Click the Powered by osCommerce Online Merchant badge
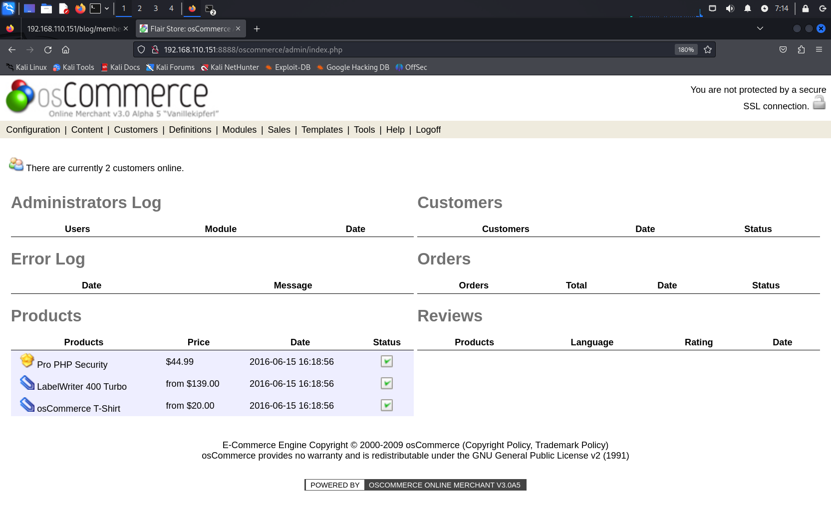Screen dimensions: 831x518 (x=415, y=485)
